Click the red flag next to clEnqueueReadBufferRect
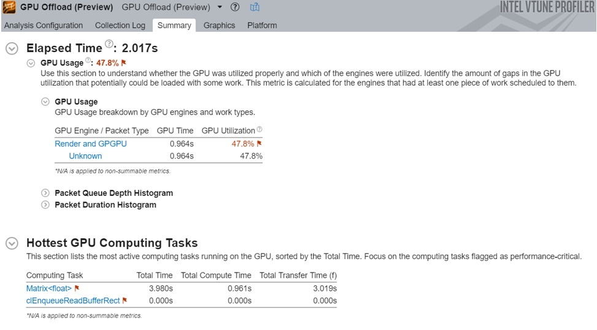Image resolution: width=597 pixels, height=330 pixels. tap(125, 301)
